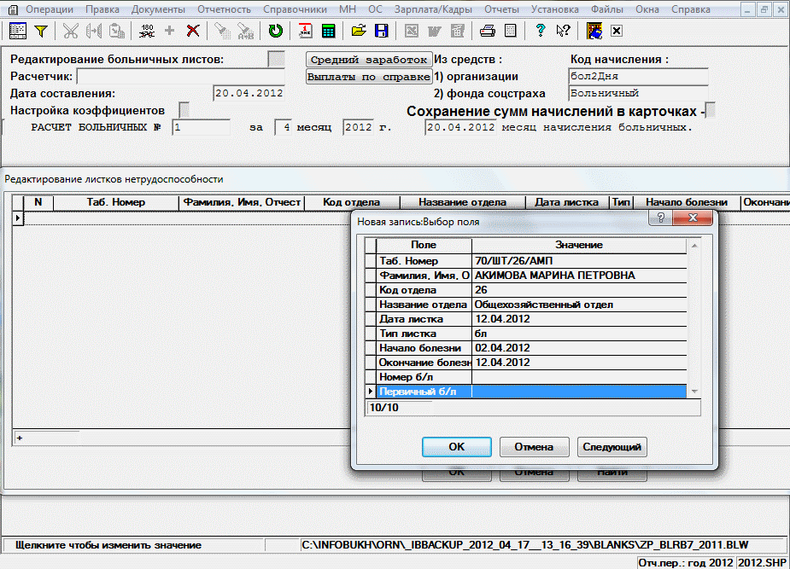Click the red X delete icon

coord(193,31)
